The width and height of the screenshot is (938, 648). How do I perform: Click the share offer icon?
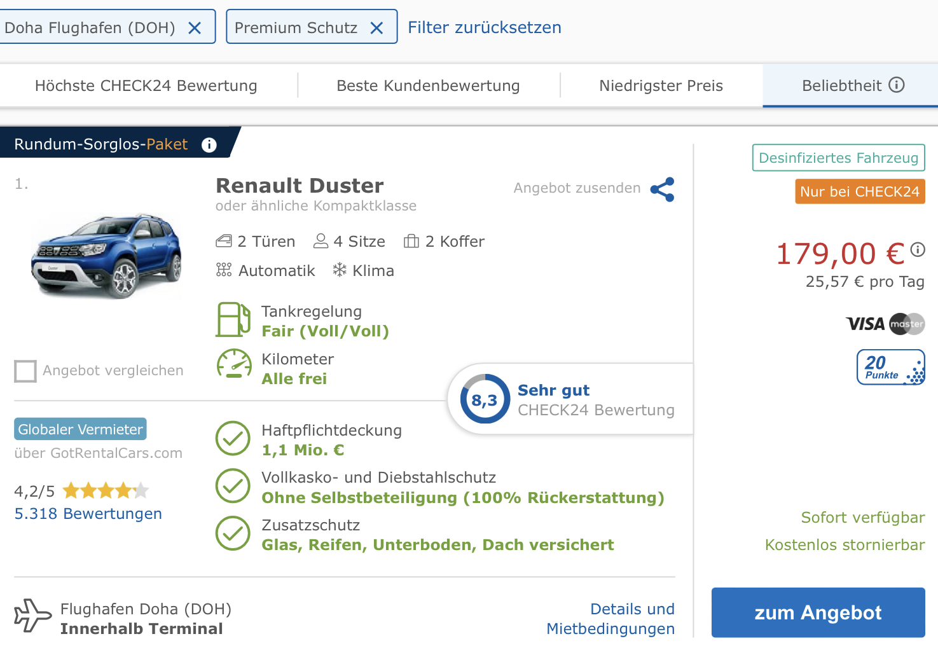click(662, 190)
